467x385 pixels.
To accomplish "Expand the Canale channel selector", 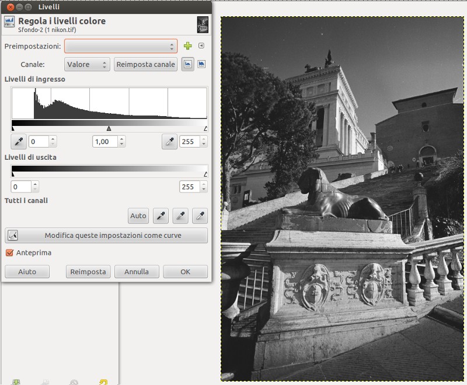I will coord(86,64).
